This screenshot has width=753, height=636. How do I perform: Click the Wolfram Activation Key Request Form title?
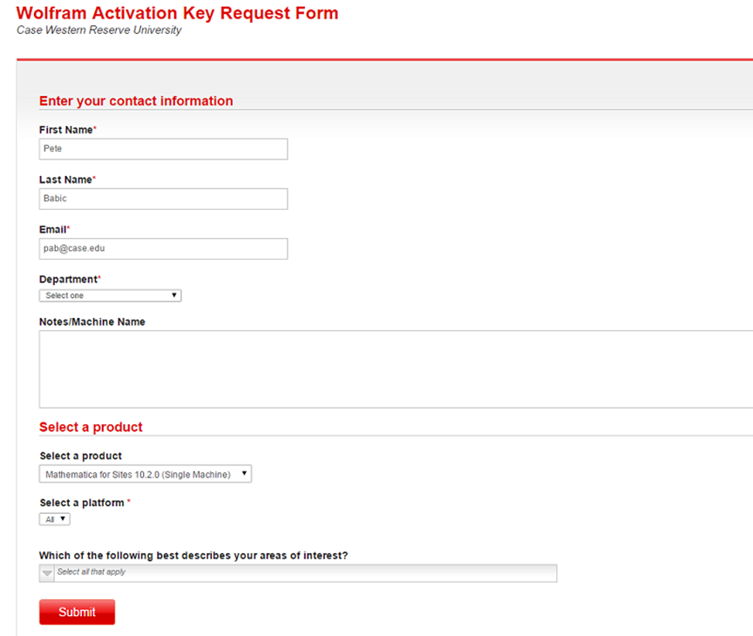[177, 13]
